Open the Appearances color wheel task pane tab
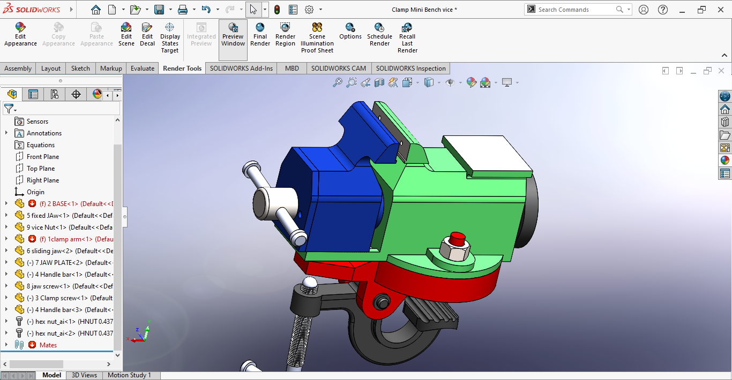 click(724, 160)
